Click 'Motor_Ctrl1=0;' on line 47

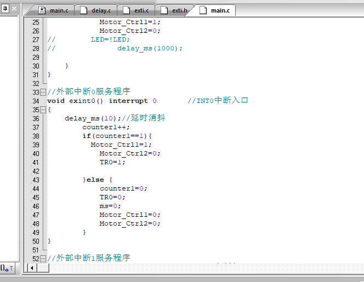pos(130,215)
